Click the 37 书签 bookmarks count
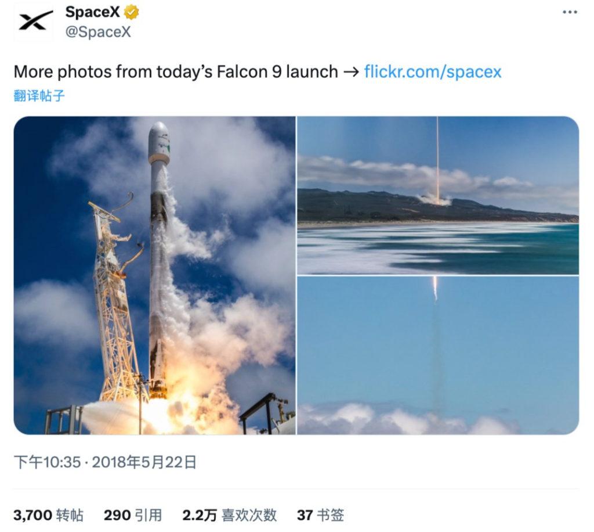The image size is (594, 532). (x=320, y=515)
